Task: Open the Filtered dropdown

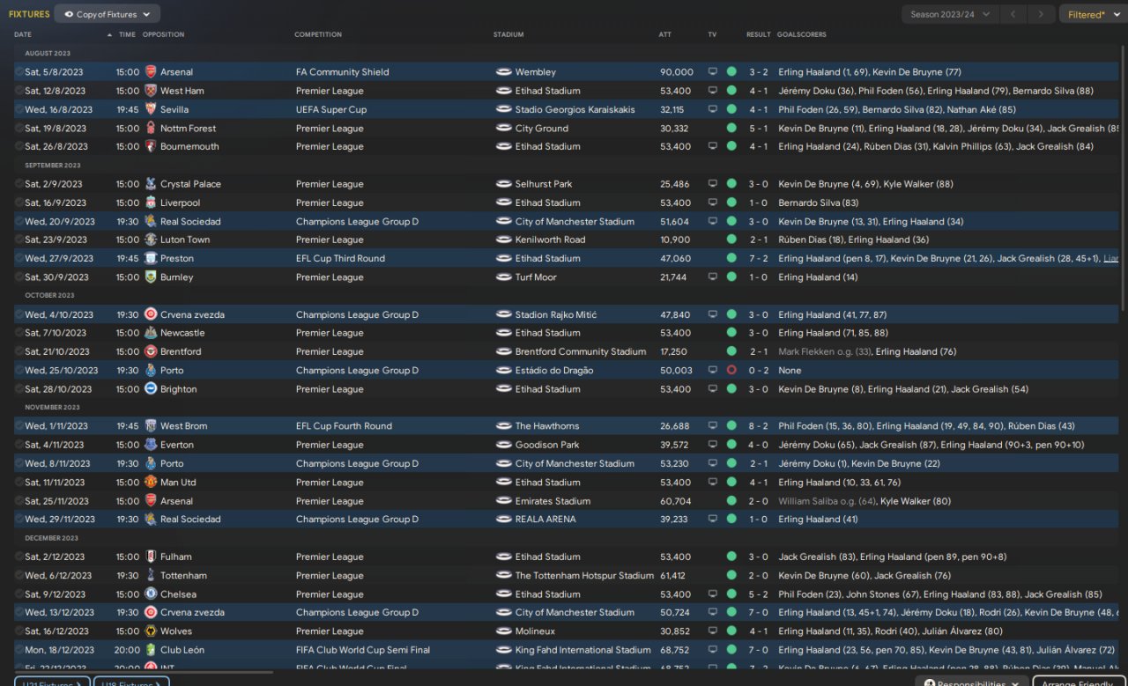Action: pos(1091,14)
